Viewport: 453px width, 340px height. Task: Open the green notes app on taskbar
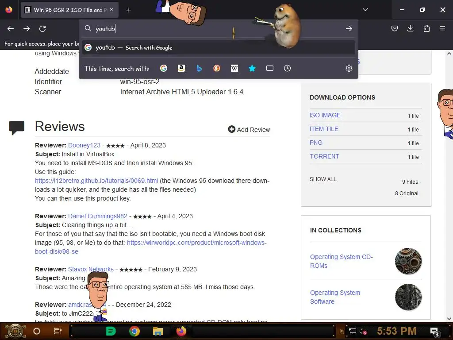[111, 331]
